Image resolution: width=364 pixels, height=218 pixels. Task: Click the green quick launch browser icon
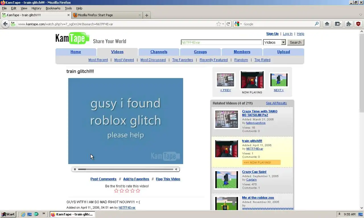coord(36,214)
